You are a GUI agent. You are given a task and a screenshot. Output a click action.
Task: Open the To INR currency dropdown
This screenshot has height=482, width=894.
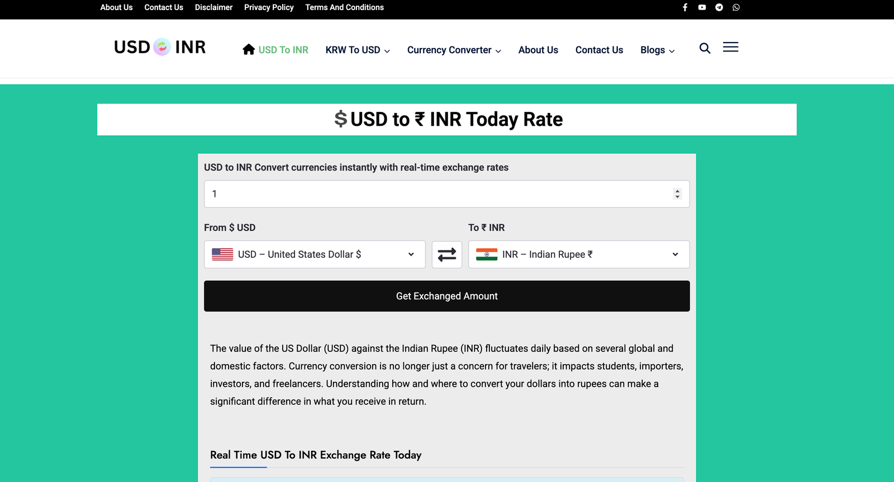tap(578, 254)
